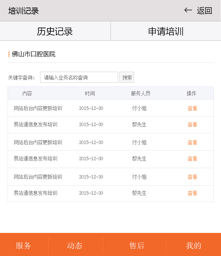The image size is (221, 256).
Task: Click the 时间 column header
Action: tap(90, 93)
